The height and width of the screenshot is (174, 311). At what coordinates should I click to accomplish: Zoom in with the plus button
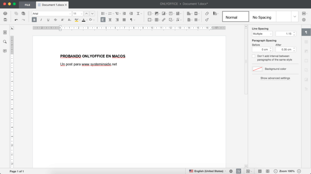tap(299, 171)
